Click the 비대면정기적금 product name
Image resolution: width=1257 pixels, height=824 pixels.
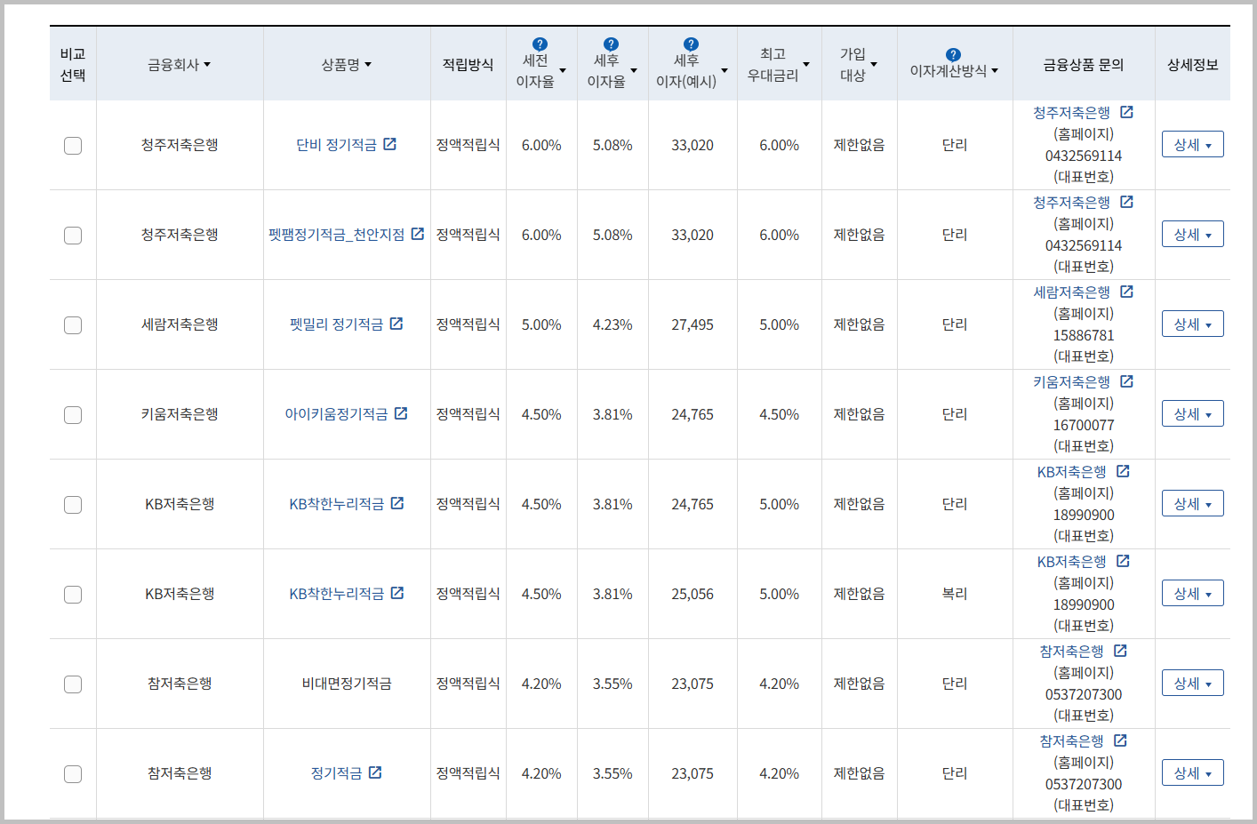tap(347, 684)
